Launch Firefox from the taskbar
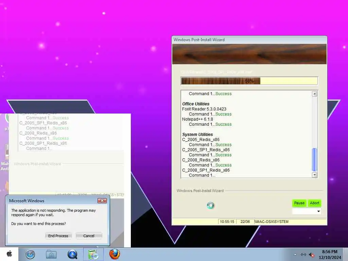The height and width of the screenshot is (261, 348). [x=115, y=254]
